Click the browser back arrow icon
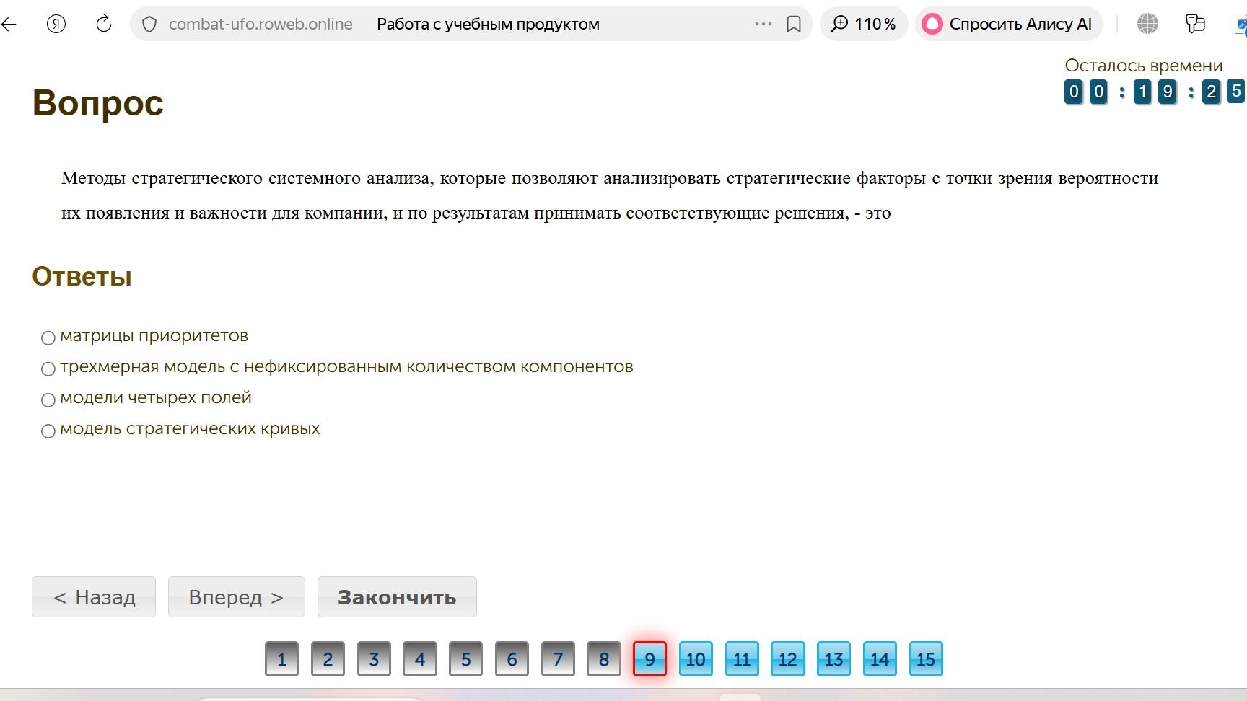The height and width of the screenshot is (701, 1247). coord(9,25)
